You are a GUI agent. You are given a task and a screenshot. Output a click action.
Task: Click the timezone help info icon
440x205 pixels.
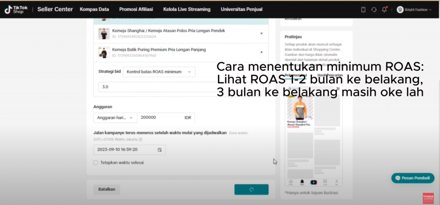[141, 139]
